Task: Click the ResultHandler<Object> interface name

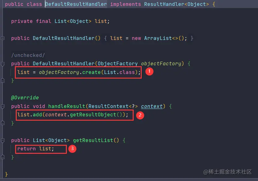Action: [176, 4]
